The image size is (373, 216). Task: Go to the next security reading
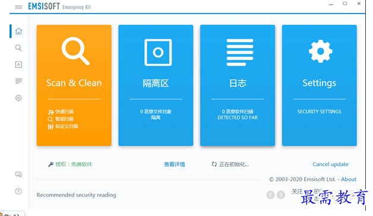tap(281, 195)
